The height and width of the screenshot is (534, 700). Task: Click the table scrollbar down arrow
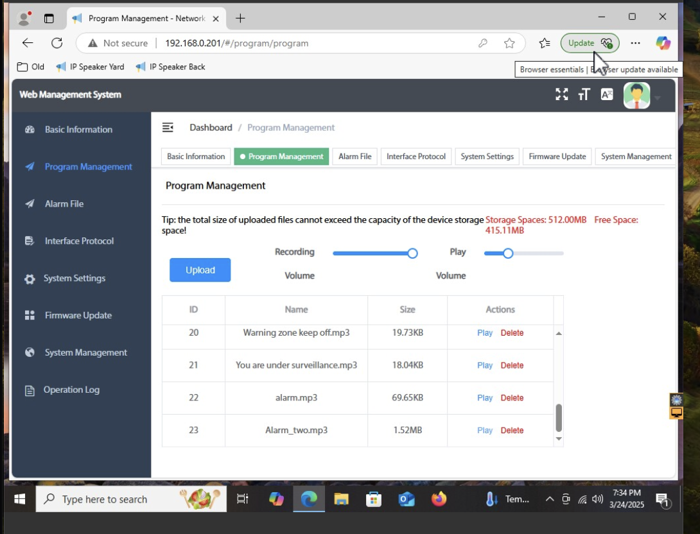(x=559, y=439)
